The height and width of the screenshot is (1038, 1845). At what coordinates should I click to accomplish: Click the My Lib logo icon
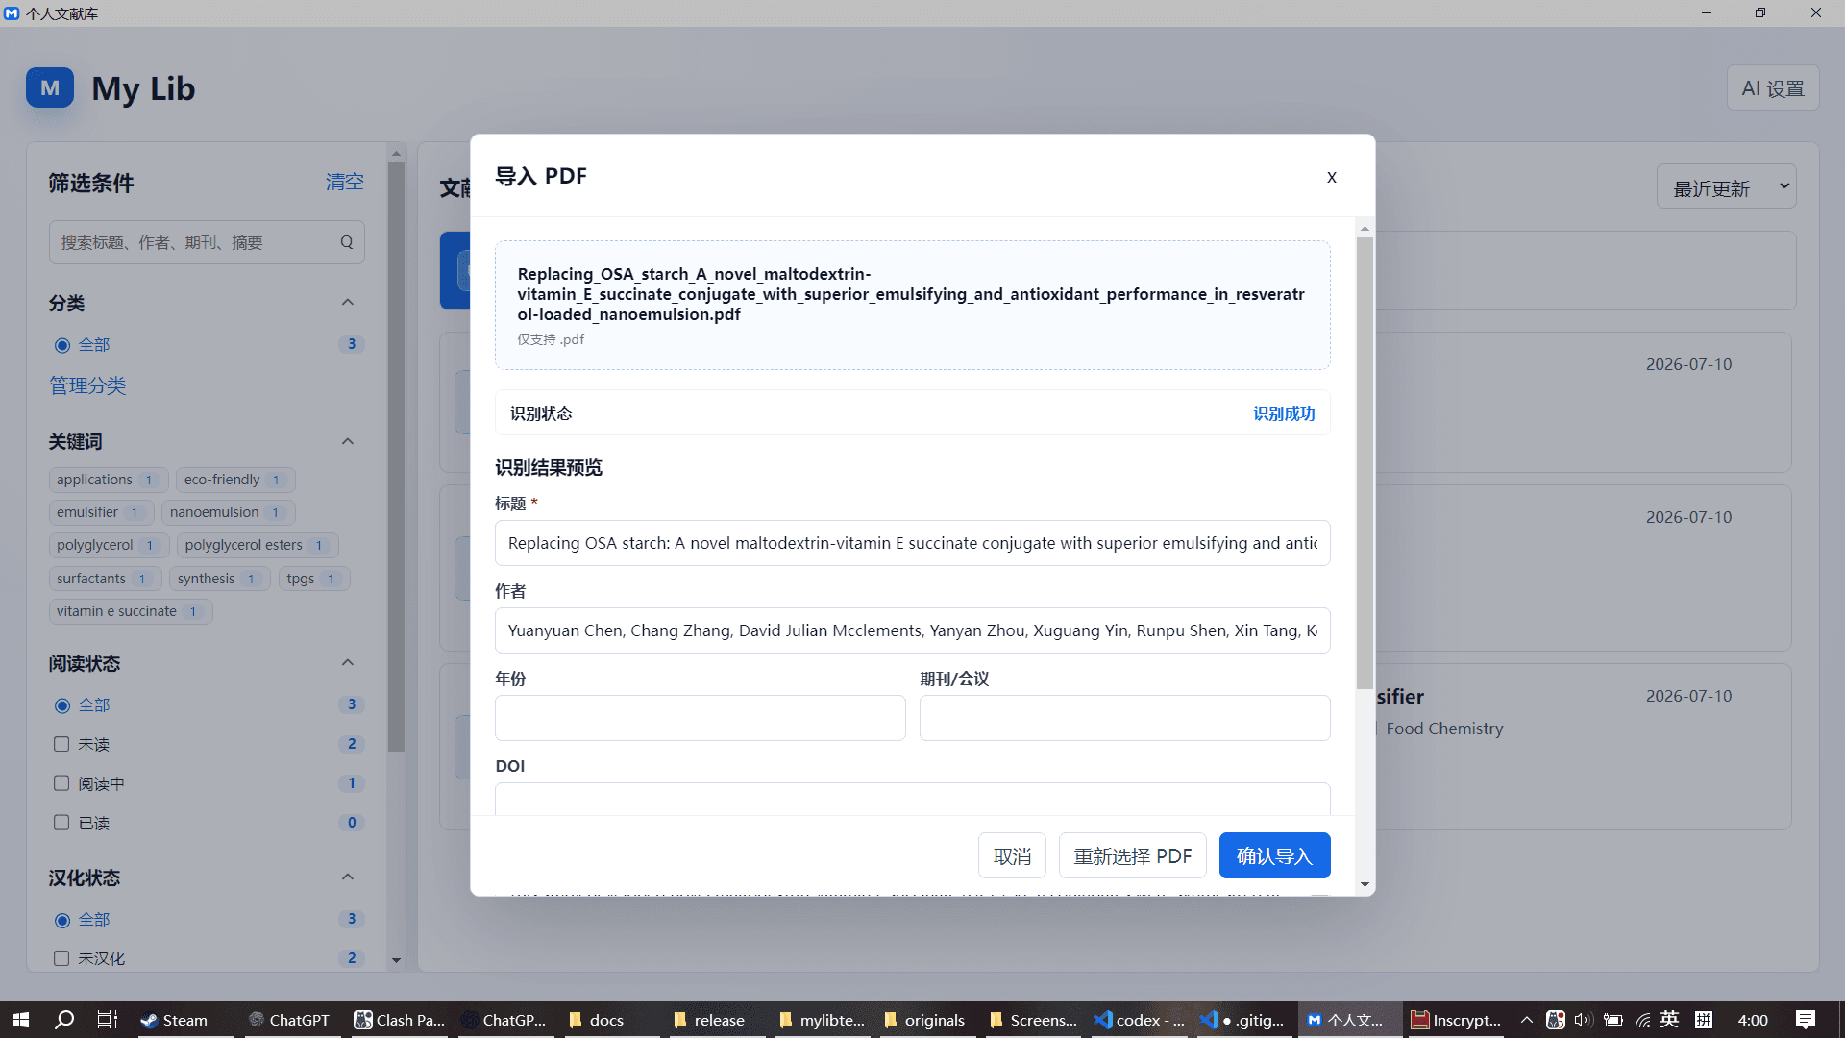coord(50,88)
